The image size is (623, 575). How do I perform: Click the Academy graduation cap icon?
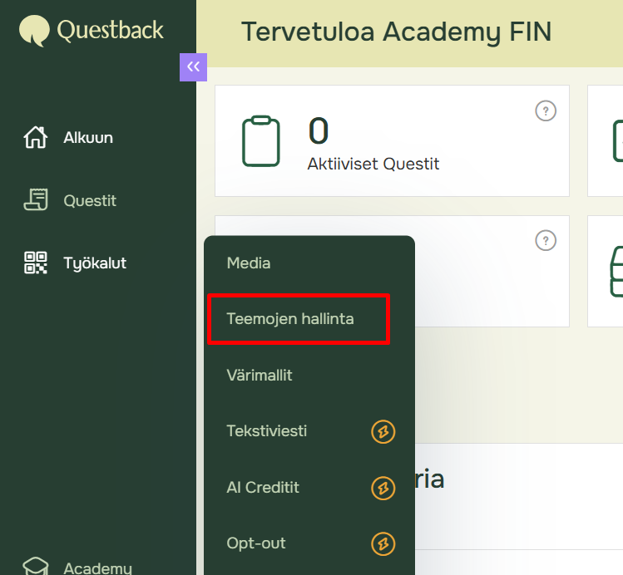(x=36, y=567)
